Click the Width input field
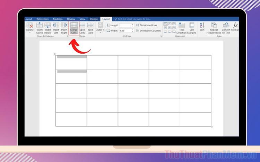Image resolution: width=260 pixels, height=162 pixels. pyautogui.click(x=125, y=31)
